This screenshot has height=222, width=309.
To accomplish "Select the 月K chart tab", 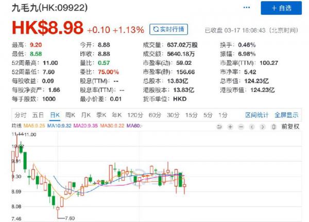I will (x=85, y=115).
